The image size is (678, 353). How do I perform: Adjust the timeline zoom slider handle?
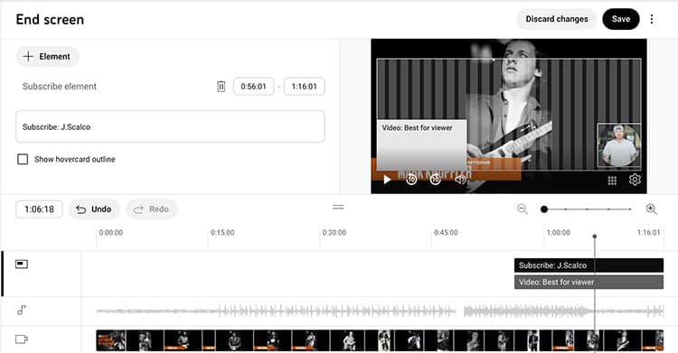(544, 209)
